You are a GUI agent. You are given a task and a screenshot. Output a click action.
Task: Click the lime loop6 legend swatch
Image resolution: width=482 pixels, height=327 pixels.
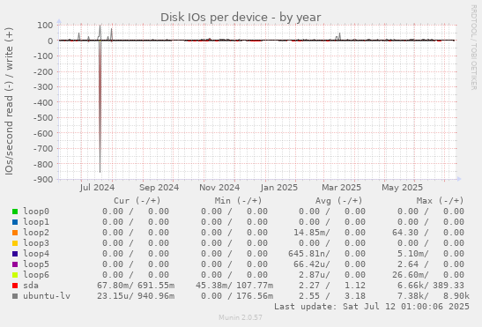pos(15,275)
